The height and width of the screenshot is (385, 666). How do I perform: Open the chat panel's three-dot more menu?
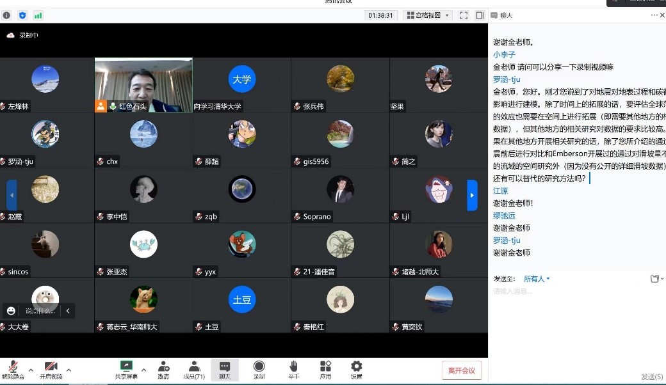click(x=654, y=15)
